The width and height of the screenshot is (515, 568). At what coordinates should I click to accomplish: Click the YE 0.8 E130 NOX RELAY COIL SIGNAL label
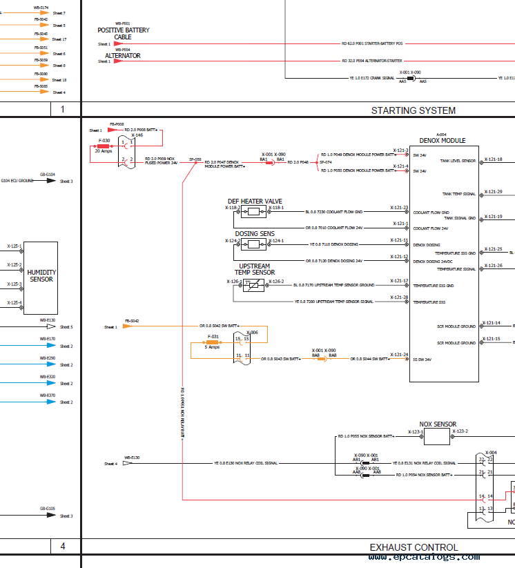(x=246, y=463)
